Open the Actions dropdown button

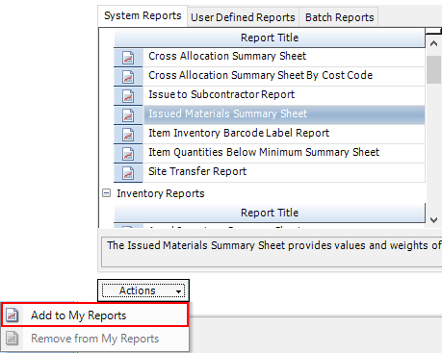[143, 290]
